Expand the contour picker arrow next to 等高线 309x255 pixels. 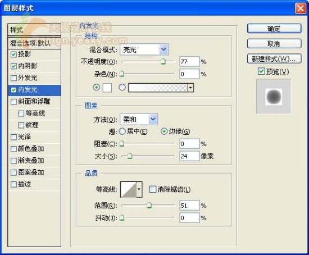click(x=139, y=189)
